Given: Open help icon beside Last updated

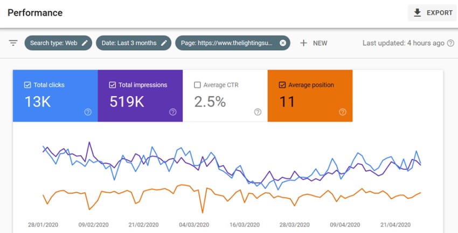Looking at the screenshot, I should pos(450,43).
